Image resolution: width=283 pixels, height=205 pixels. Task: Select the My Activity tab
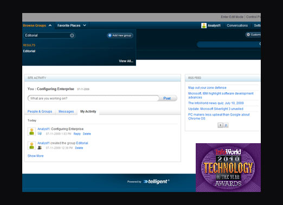pos(88,112)
